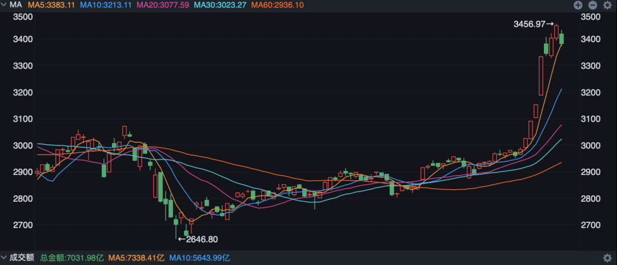
Task: Click the last green candlestick at far right
Action: pyautogui.click(x=562, y=38)
